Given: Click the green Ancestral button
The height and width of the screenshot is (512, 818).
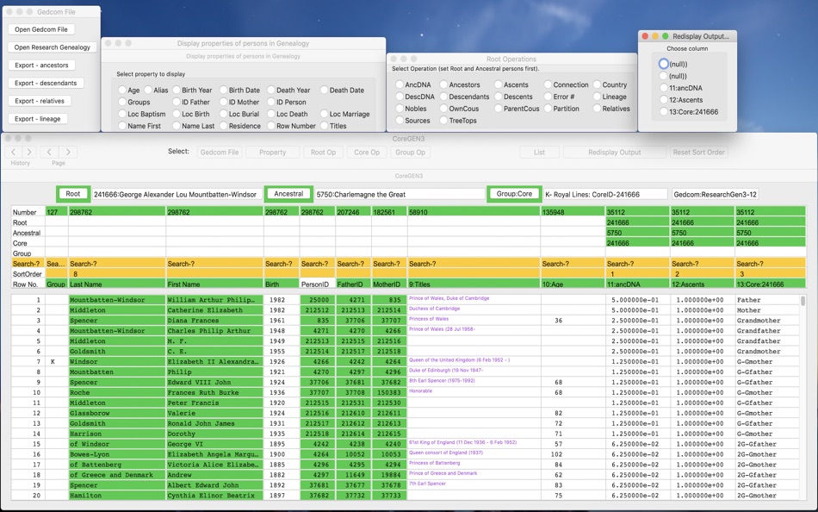Looking at the screenshot, I should (288, 194).
